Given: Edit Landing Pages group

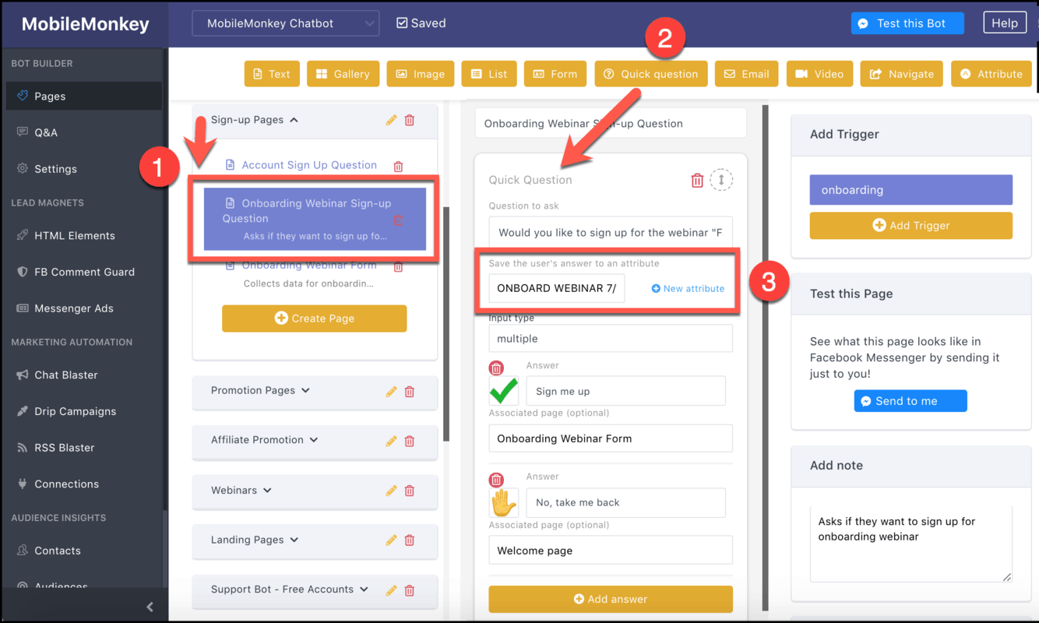Looking at the screenshot, I should (x=392, y=540).
